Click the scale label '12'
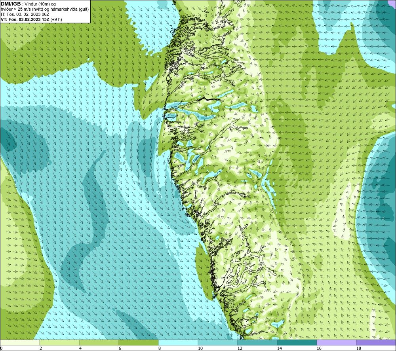Screen dimensions: 396x351 click(x=240, y=348)
